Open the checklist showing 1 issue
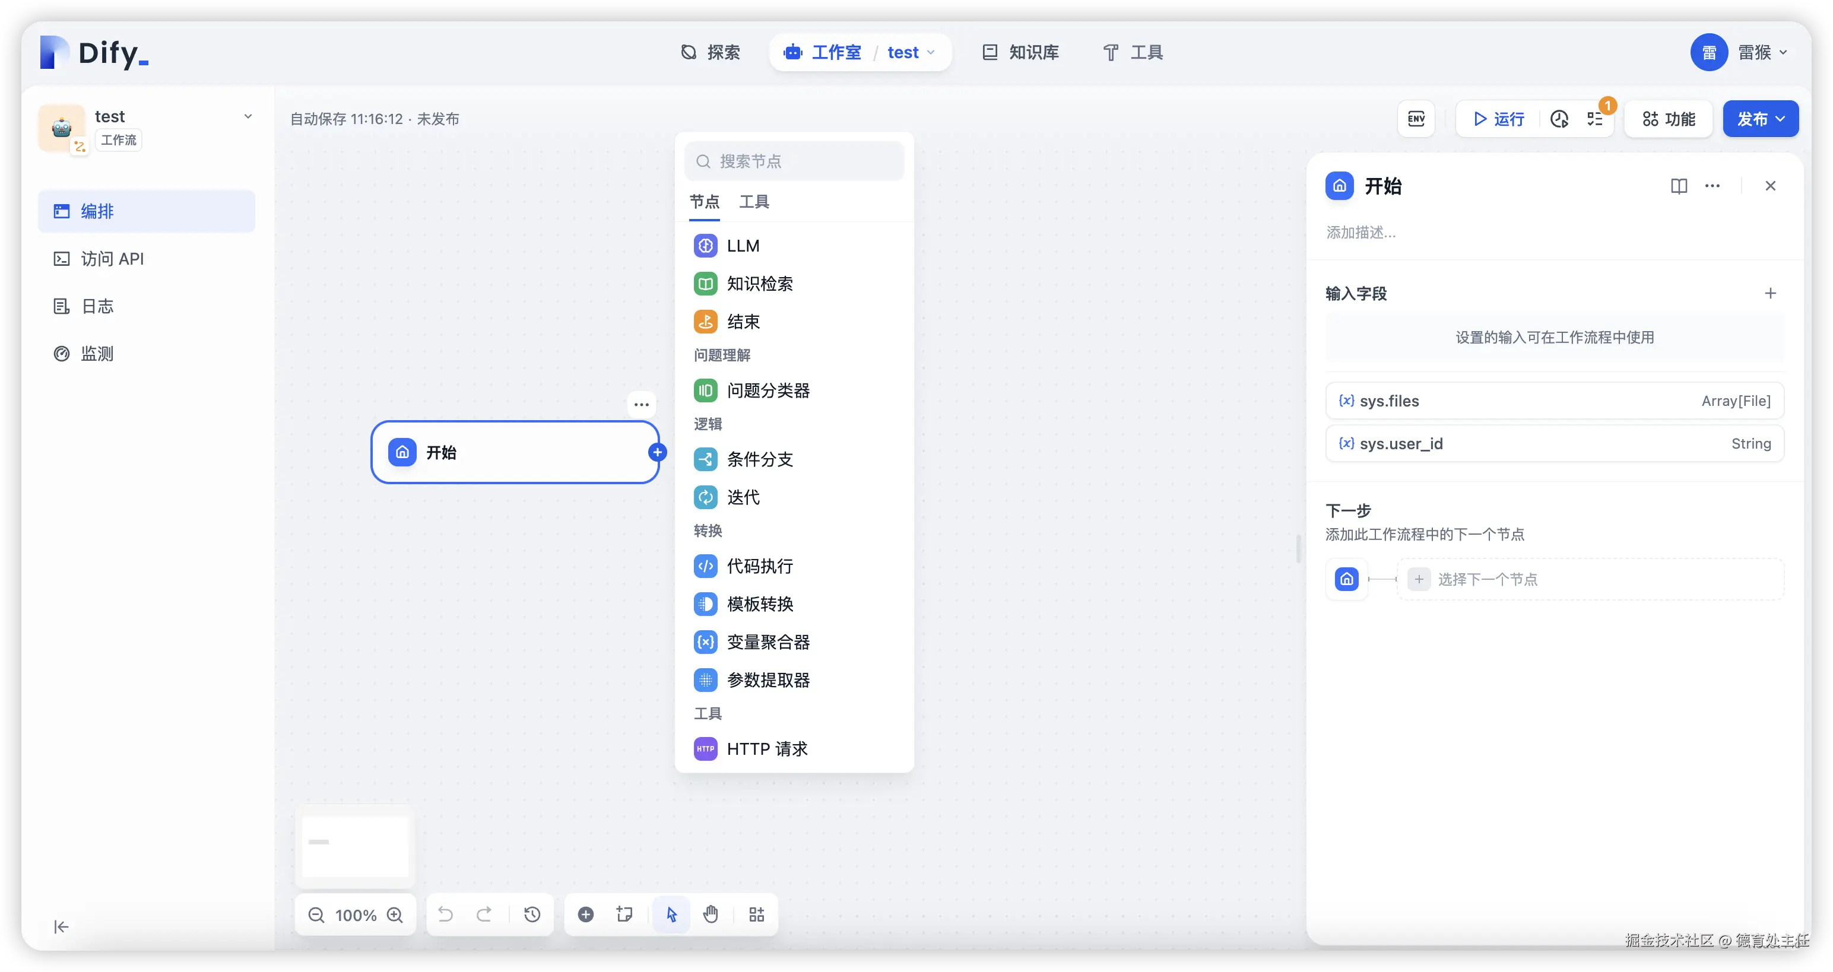 [x=1596, y=119]
